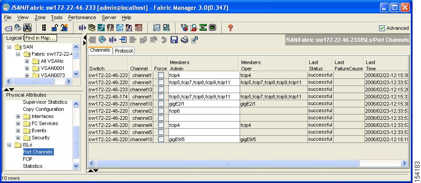Click the brown info 'i' toolbar icon
The height and width of the screenshot is (183, 421).
(x=110, y=28)
